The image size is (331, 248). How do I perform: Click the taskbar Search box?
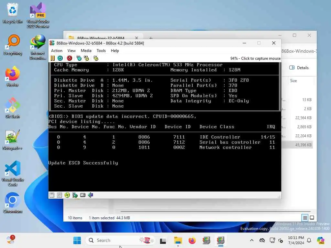[120, 240]
